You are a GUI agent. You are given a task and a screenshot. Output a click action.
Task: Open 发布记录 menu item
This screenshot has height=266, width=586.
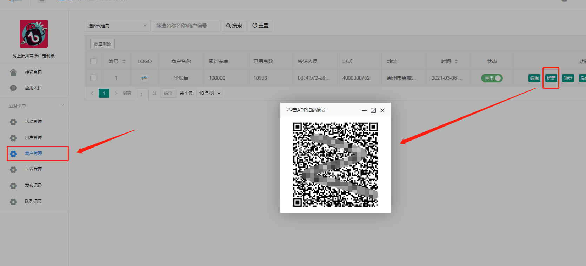(33, 185)
